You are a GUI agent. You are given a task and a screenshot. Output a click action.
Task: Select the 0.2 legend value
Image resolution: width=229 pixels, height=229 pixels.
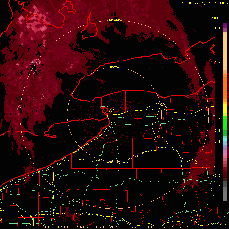point(218,164)
